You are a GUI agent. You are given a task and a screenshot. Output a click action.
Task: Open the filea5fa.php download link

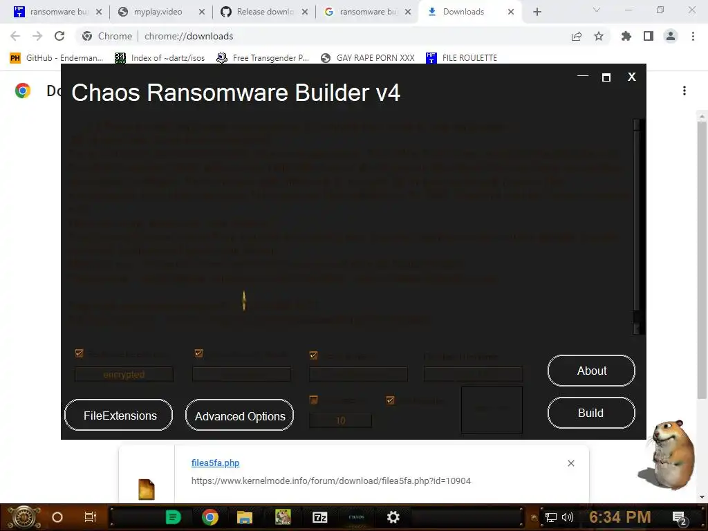[216, 463]
